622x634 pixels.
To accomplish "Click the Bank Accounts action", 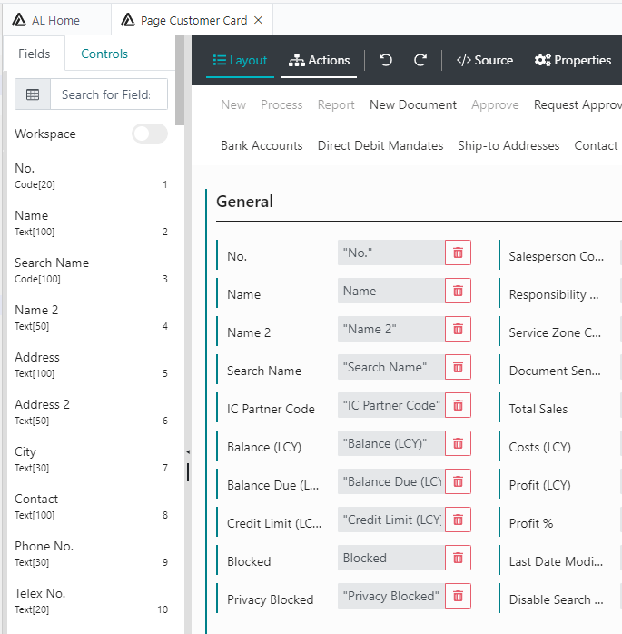I will pyautogui.click(x=262, y=145).
